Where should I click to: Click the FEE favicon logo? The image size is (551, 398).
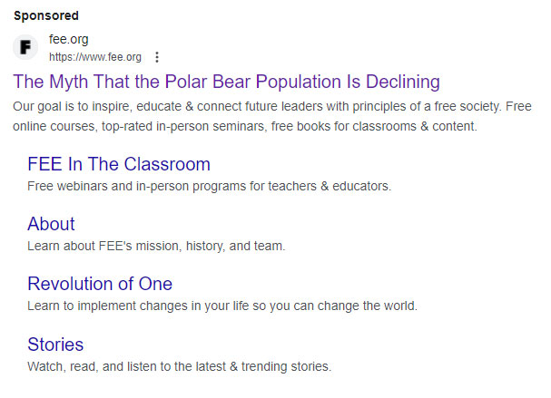pyautogui.click(x=26, y=47)
